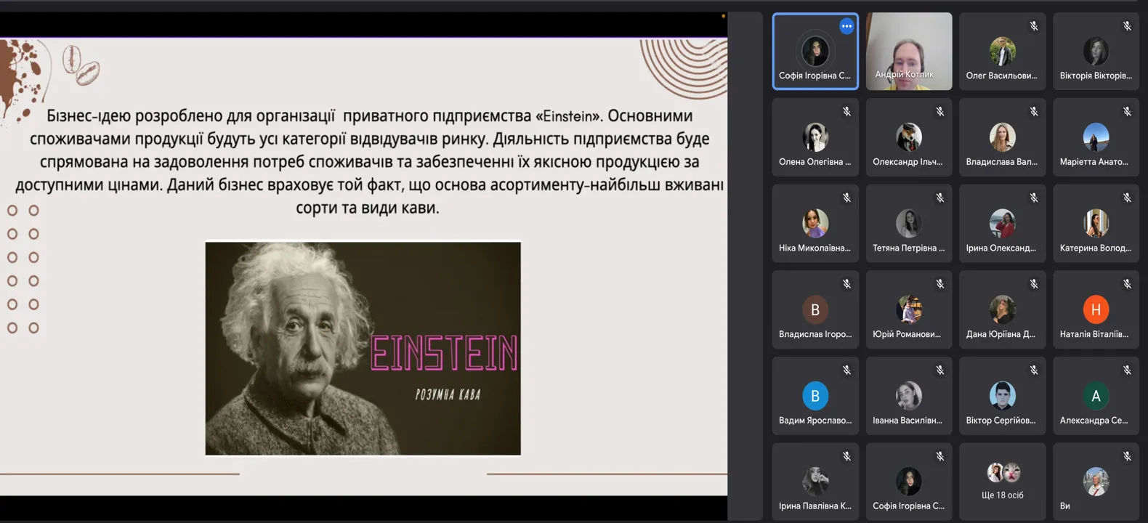Click the orange H avatar of Наталія
The width and height of the screenshot is (1148, 523).
[1096, 310]
